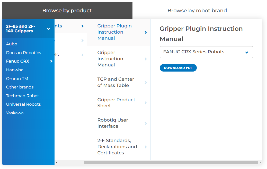Switch to the Browse by robot brand tab
The image size is (267, 169).
click(x=197, y=11)
